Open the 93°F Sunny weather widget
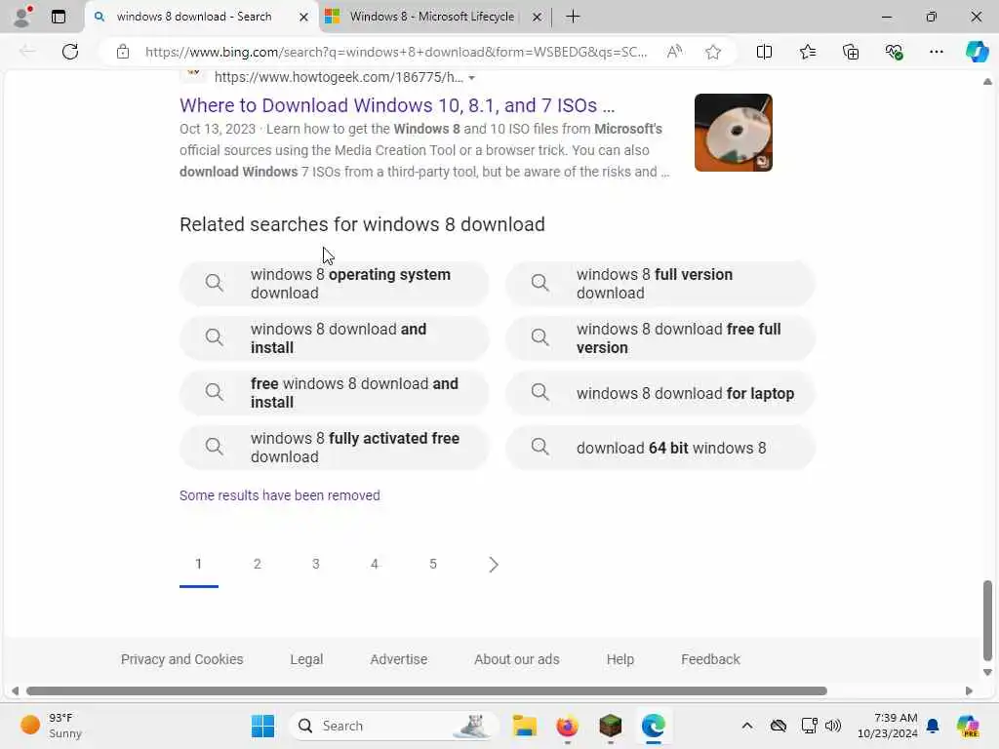The image size is (999, 749). 51,726
